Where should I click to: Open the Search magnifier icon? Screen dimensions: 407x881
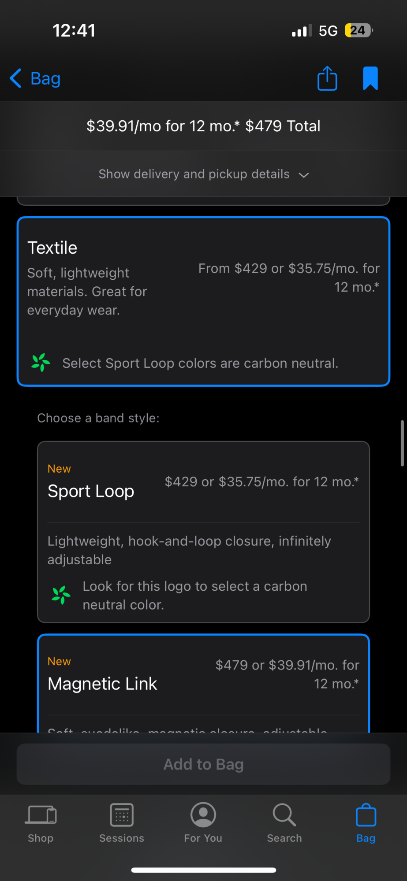coord(284,814)
